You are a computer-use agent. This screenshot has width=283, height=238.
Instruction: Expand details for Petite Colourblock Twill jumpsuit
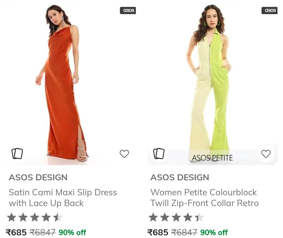tap(205, 197)
